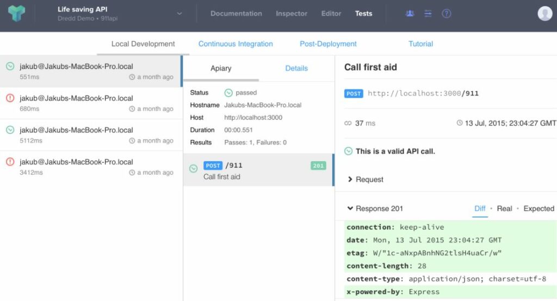Expand the Life saving API project dropdown
Viewport: 557px width, 301px height.
(180, 14)
